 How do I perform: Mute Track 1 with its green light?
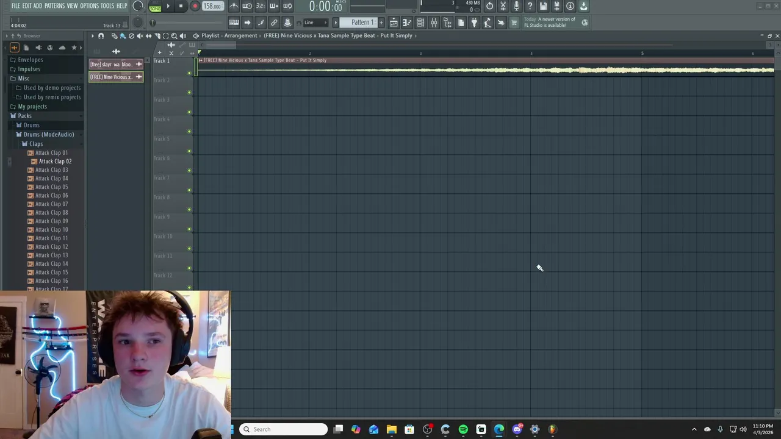tap(189, 73)
